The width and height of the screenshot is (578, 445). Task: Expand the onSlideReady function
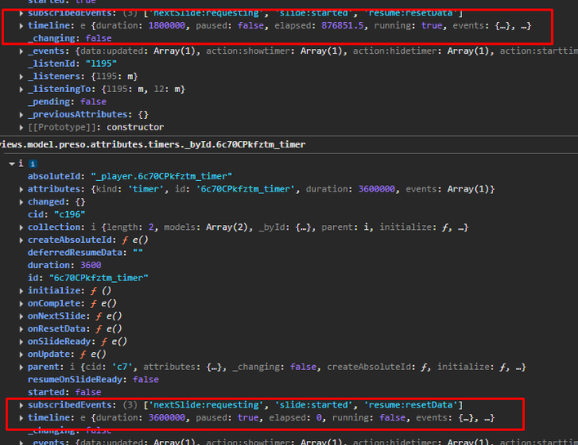pyautogui.click(x=21, y=341)
